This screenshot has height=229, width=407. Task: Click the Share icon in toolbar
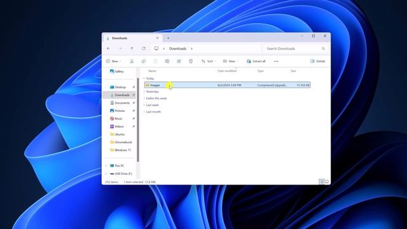click(x=179, y=61)
